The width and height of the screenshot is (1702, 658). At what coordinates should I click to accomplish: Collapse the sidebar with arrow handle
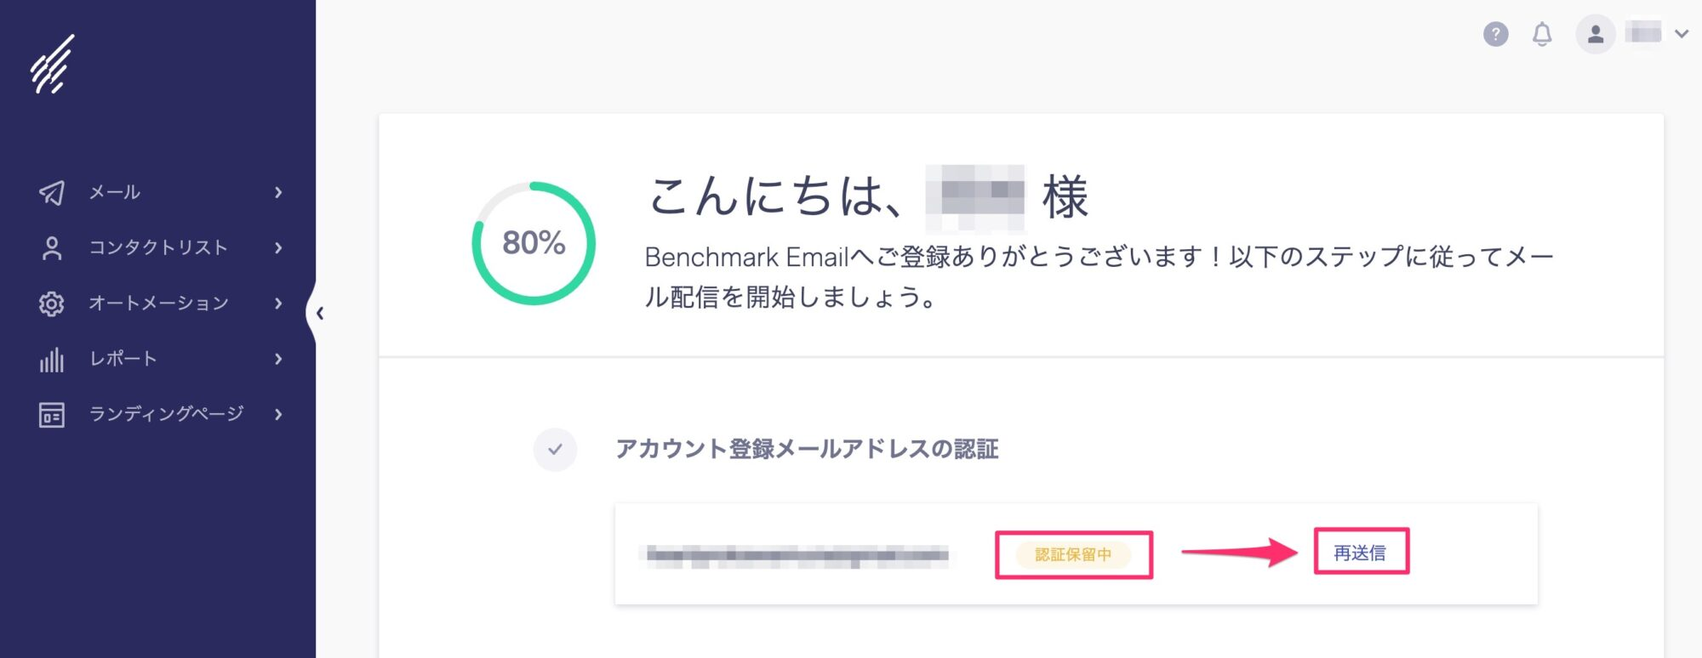(x=319, y=313)
